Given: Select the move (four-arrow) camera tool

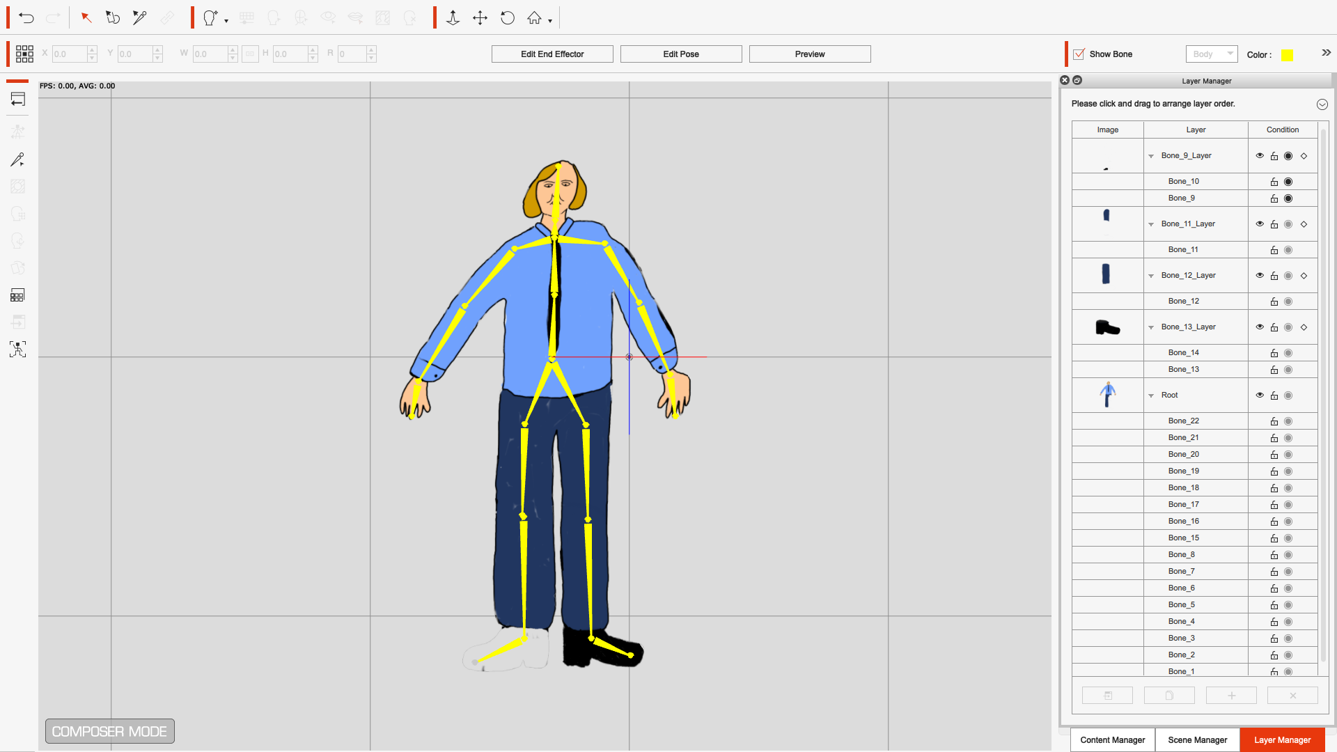Looking at the screenshot, I should click(x=480, y=18).
